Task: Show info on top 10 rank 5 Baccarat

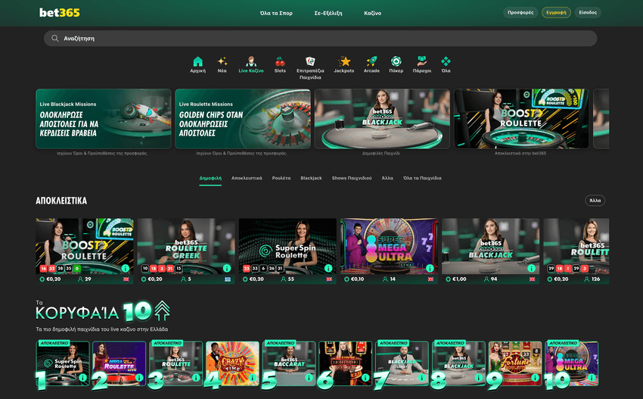Action: coord(309,378)
